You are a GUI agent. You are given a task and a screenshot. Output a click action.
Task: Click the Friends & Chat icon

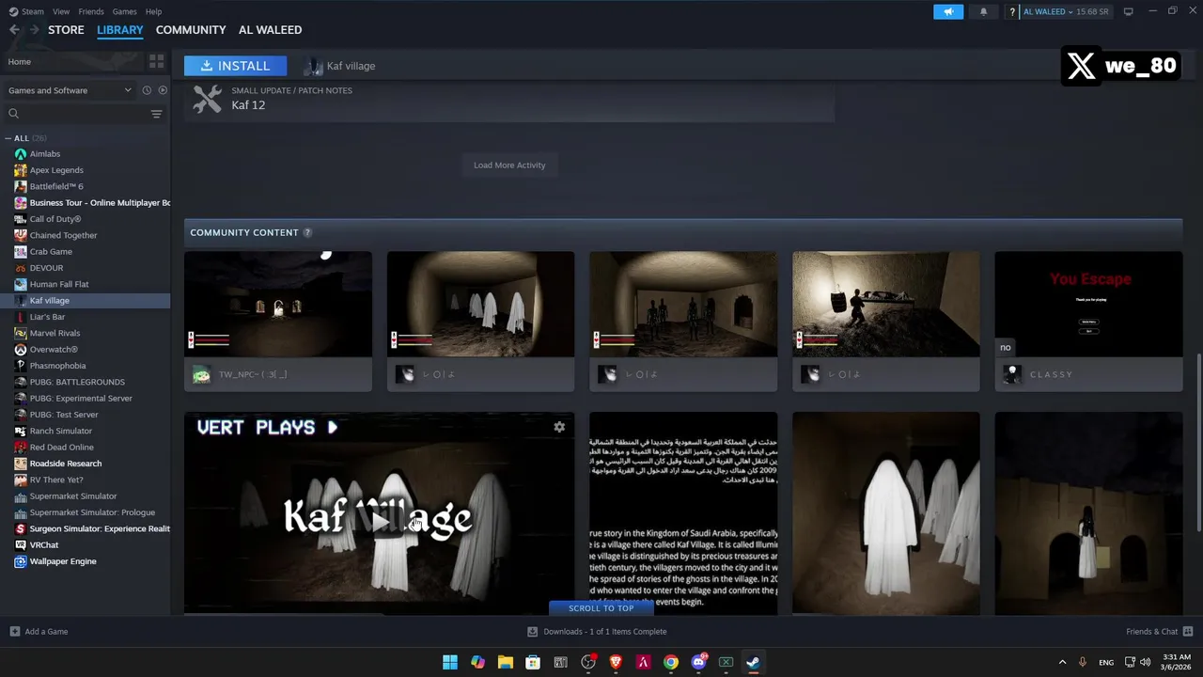pos(1188,631)
